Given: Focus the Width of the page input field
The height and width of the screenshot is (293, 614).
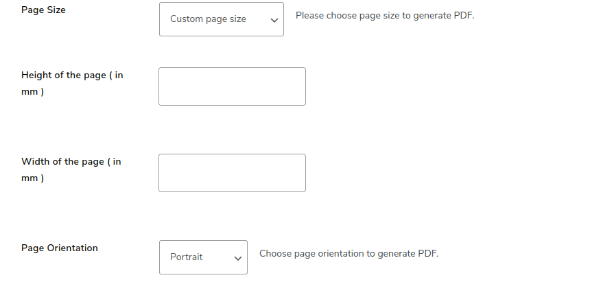Looking at the screenshot, I should (232, 173).
